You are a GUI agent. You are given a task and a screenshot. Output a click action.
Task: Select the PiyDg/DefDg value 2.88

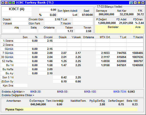pos(102,104)
